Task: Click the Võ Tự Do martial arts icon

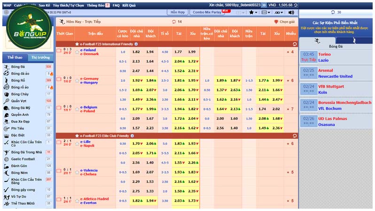Action: pos(7,197)
